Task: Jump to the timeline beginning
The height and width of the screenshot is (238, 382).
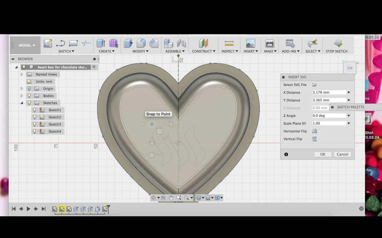Action: [x=14, y=209]
